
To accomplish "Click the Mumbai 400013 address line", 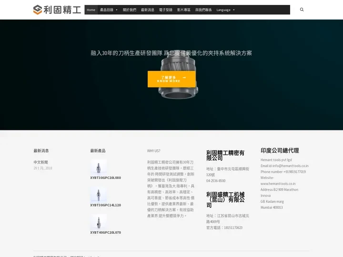I will point(272,207).
